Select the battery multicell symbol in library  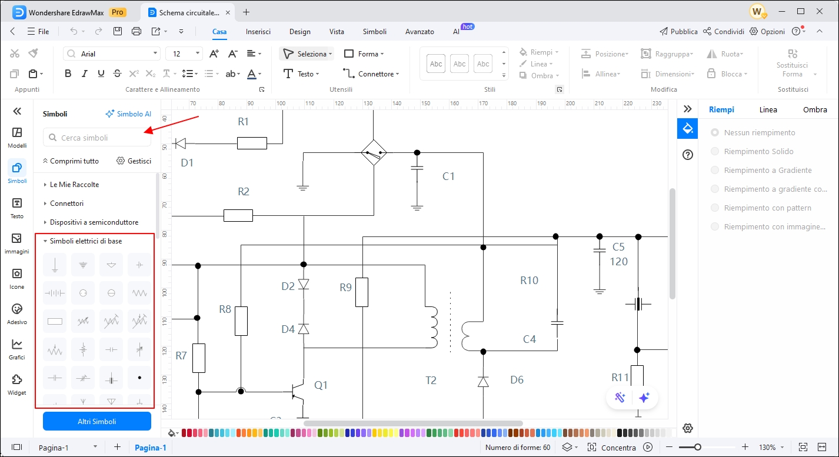55,293
